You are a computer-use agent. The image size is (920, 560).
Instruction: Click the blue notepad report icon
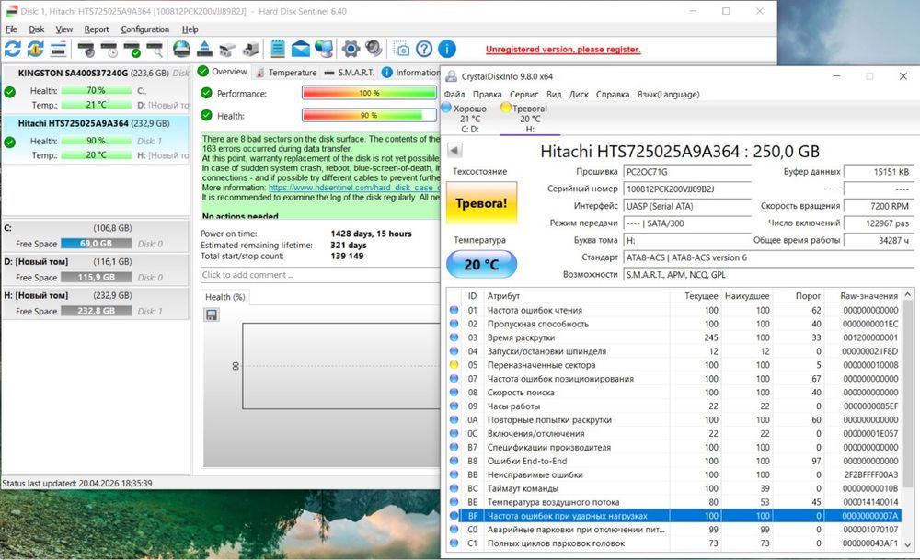[x=278, y=50]
